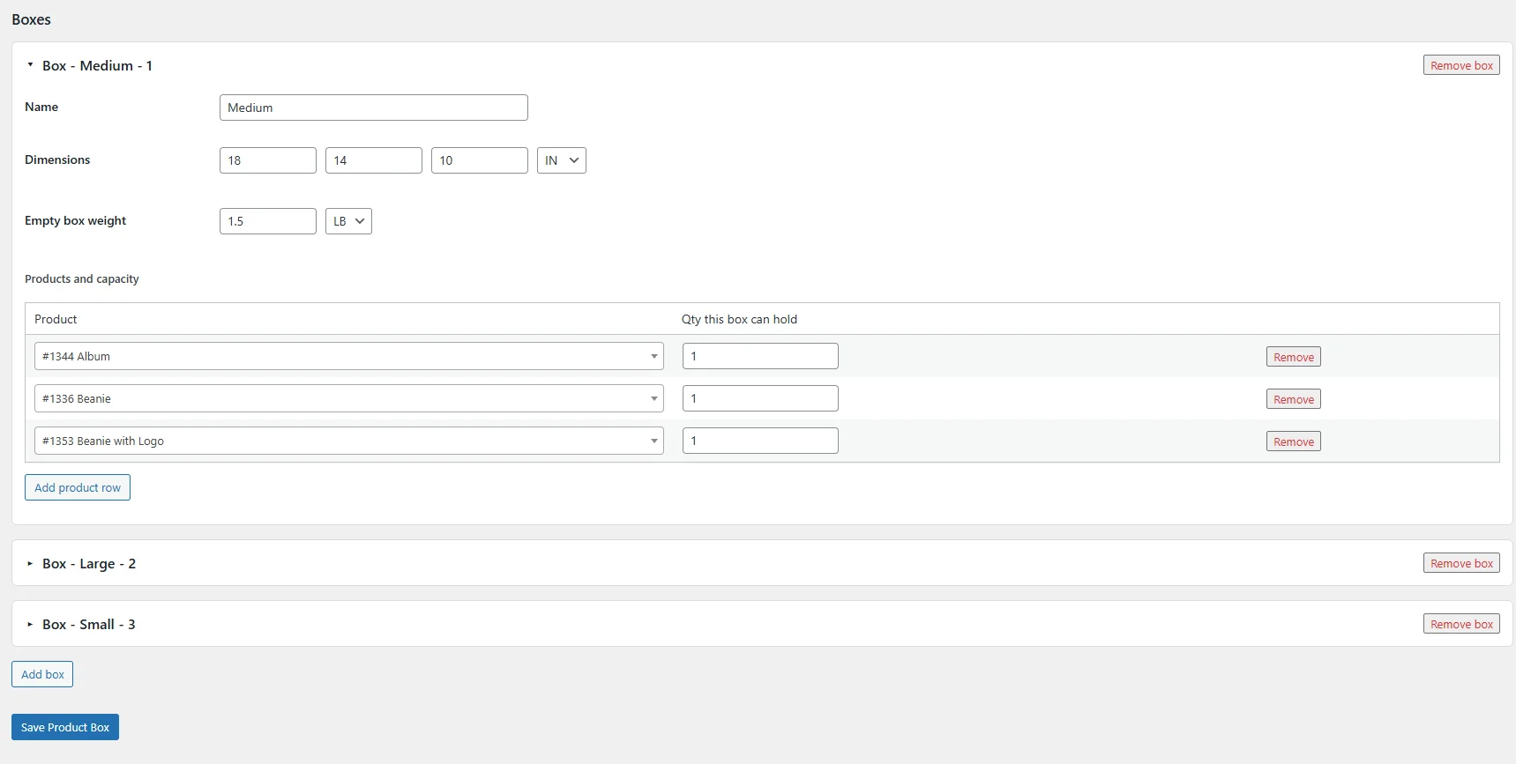Click the dimension field with value 14

tap(374, 160)
